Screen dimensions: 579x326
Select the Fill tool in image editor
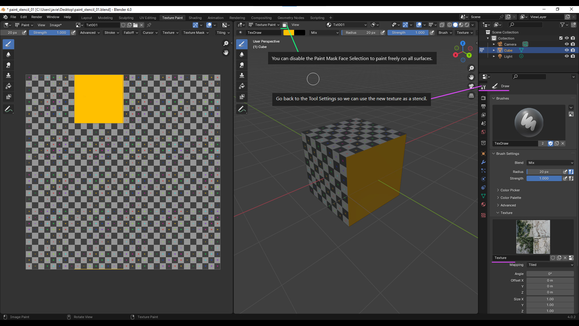click(x=8, y=86)
